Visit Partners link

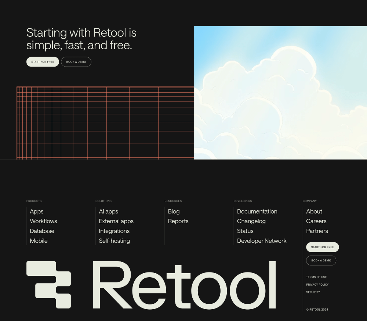tap(317, 231)
